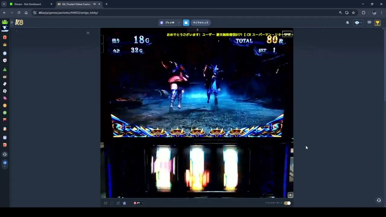Image resolution: width=386 pixels, height=217 pixels.
Task: Click the red dice sidebar icon
Action: (x=5, y=145)
